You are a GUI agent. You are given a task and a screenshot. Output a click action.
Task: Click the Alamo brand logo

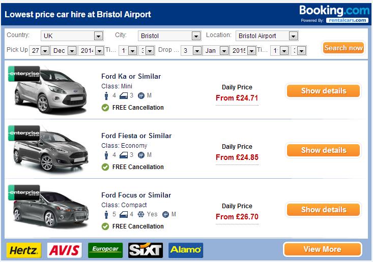tap(186, 250)
